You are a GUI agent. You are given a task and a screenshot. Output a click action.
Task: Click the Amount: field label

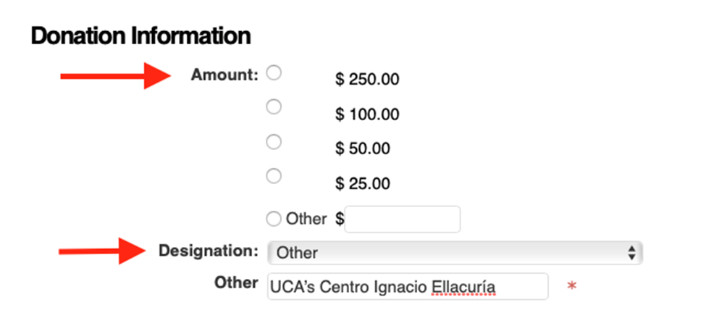click(224, 75)
